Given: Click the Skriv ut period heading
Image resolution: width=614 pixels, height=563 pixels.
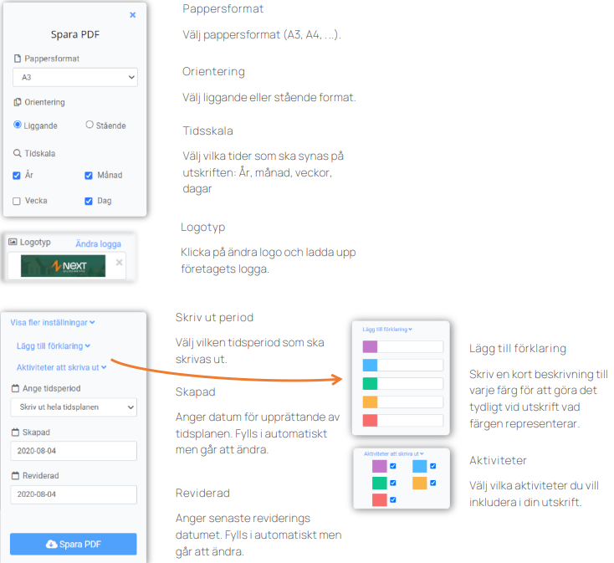Looking at the screenshot, I should [x=214, y=318].
